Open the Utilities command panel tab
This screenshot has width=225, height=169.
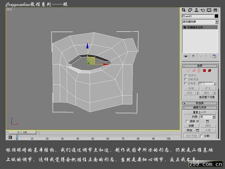point(215,10)
